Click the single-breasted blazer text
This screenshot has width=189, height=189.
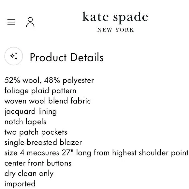tap(43, 142)
